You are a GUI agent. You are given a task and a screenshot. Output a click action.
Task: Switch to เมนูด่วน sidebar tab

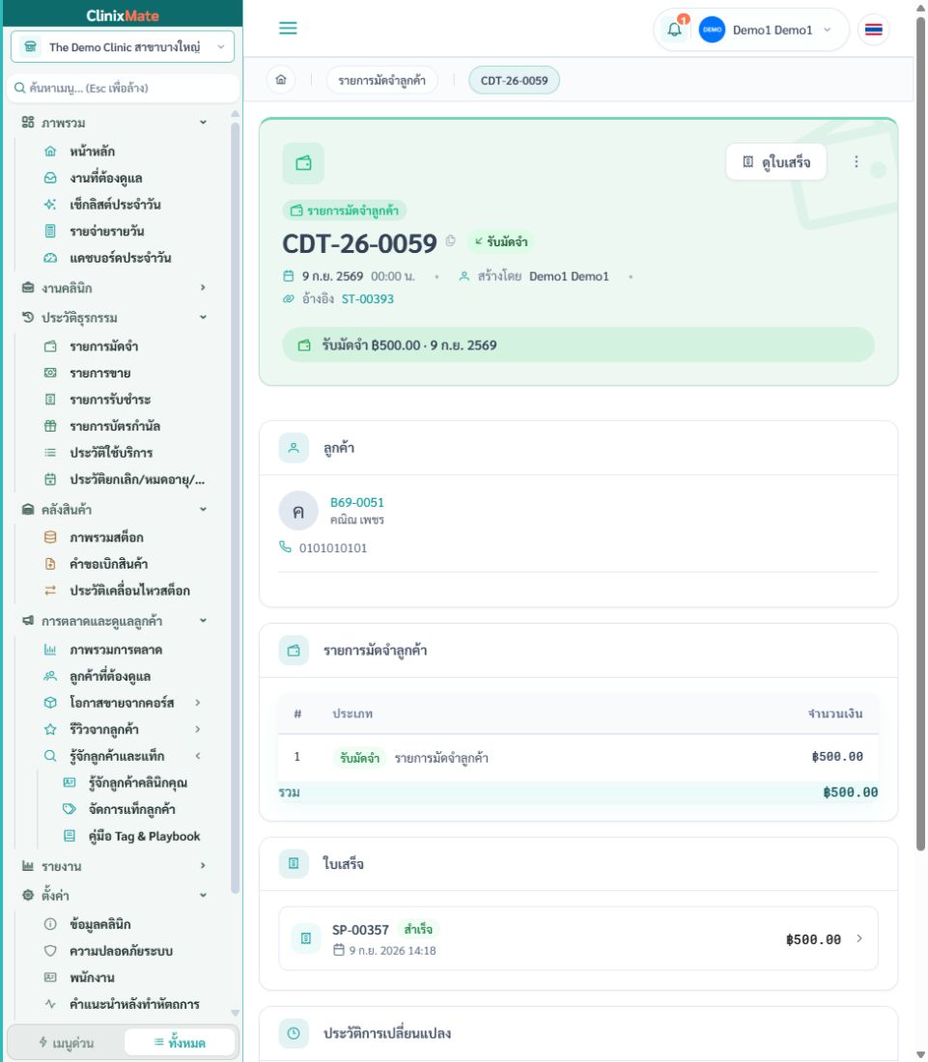click(x=67, y=1043)
